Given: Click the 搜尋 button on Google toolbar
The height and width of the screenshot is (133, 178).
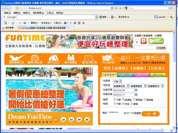Looking at the screenshot, I should pyautogui.click(x=103, y=17).
